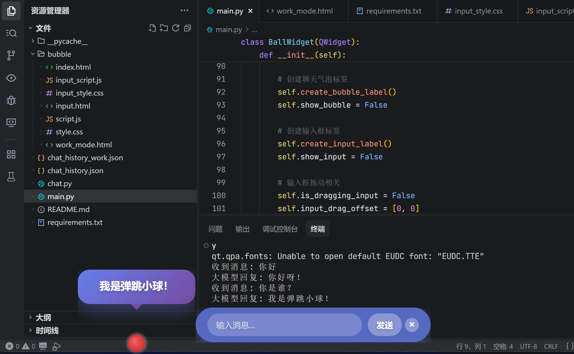Screen dimensions: 574x354
Task: Expand the __pycache__ folder
Action: (x=33, y=41)
